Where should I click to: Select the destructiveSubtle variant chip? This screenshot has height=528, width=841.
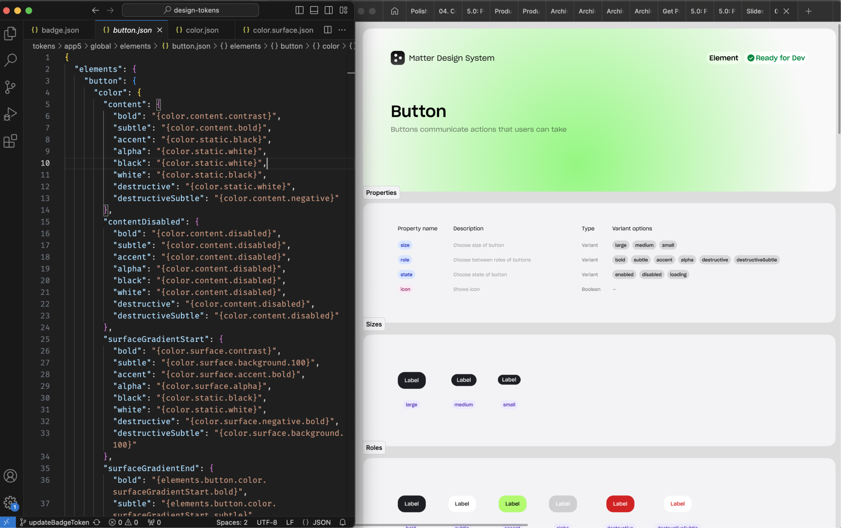point(756,260)
